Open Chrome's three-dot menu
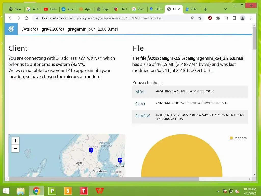This screenshot has height=196, width=261. coord(251,18)
